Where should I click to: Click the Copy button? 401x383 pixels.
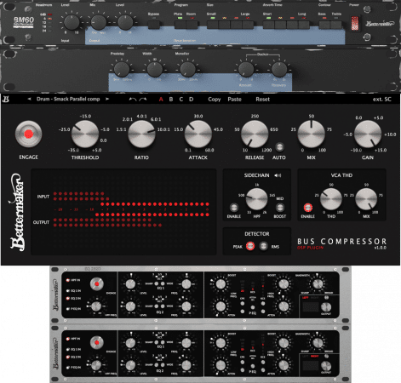[215, 100]
